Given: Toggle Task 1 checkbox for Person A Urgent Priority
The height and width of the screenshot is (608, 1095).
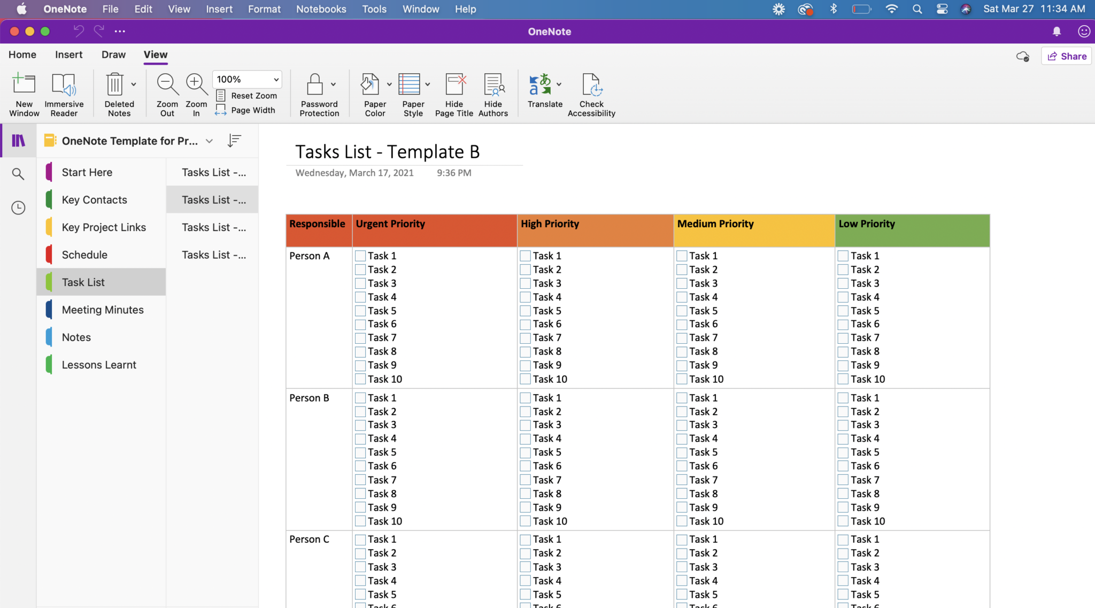Looking at the screenshot, I should pyautogui.click(x=360, y=255).
